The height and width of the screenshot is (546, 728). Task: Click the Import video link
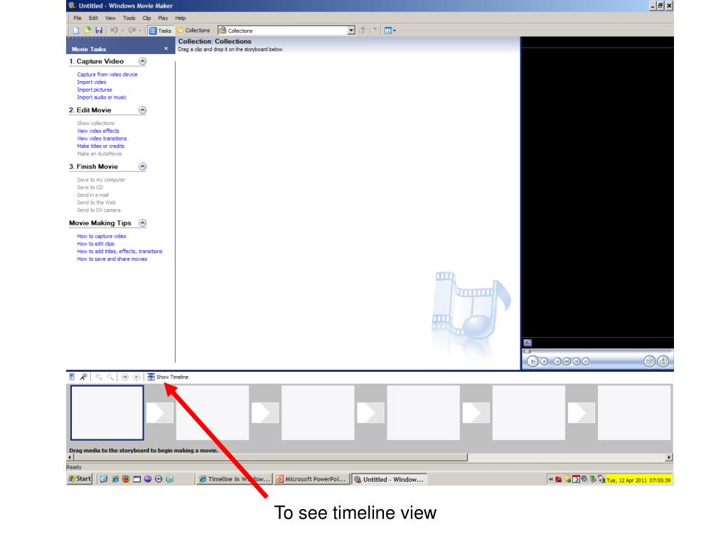tap(92, 82)
